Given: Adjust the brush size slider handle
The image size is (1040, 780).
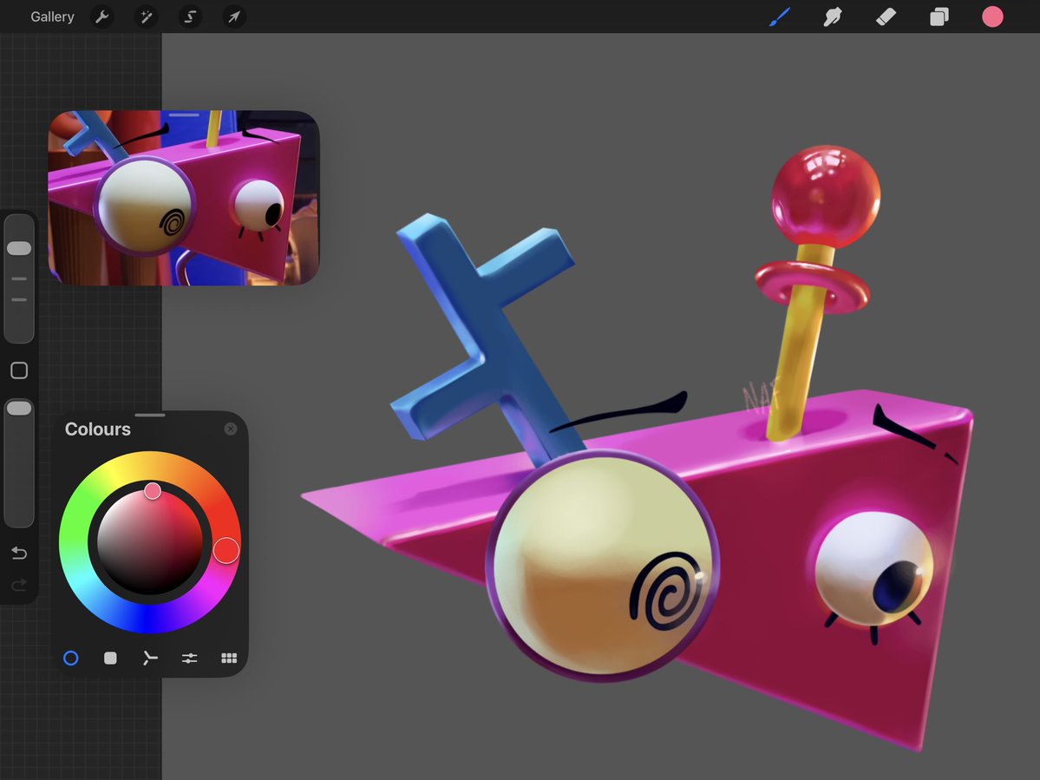Looking at the screenshot, I should (19, 248).
